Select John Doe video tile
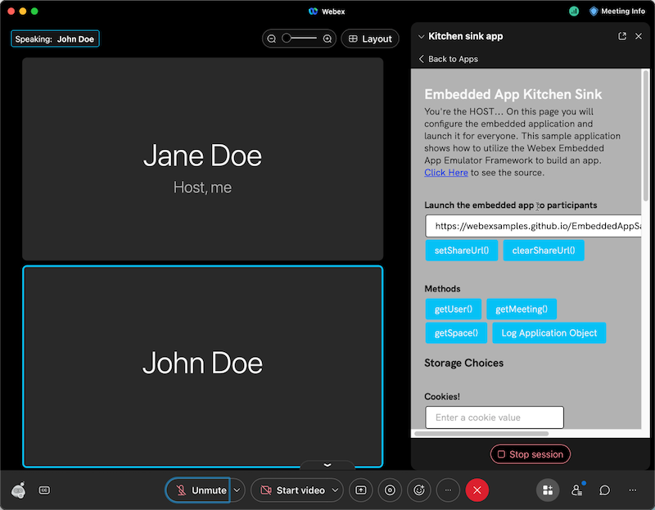The height and width of the screenshot is (510, 655). pos(202,366)
